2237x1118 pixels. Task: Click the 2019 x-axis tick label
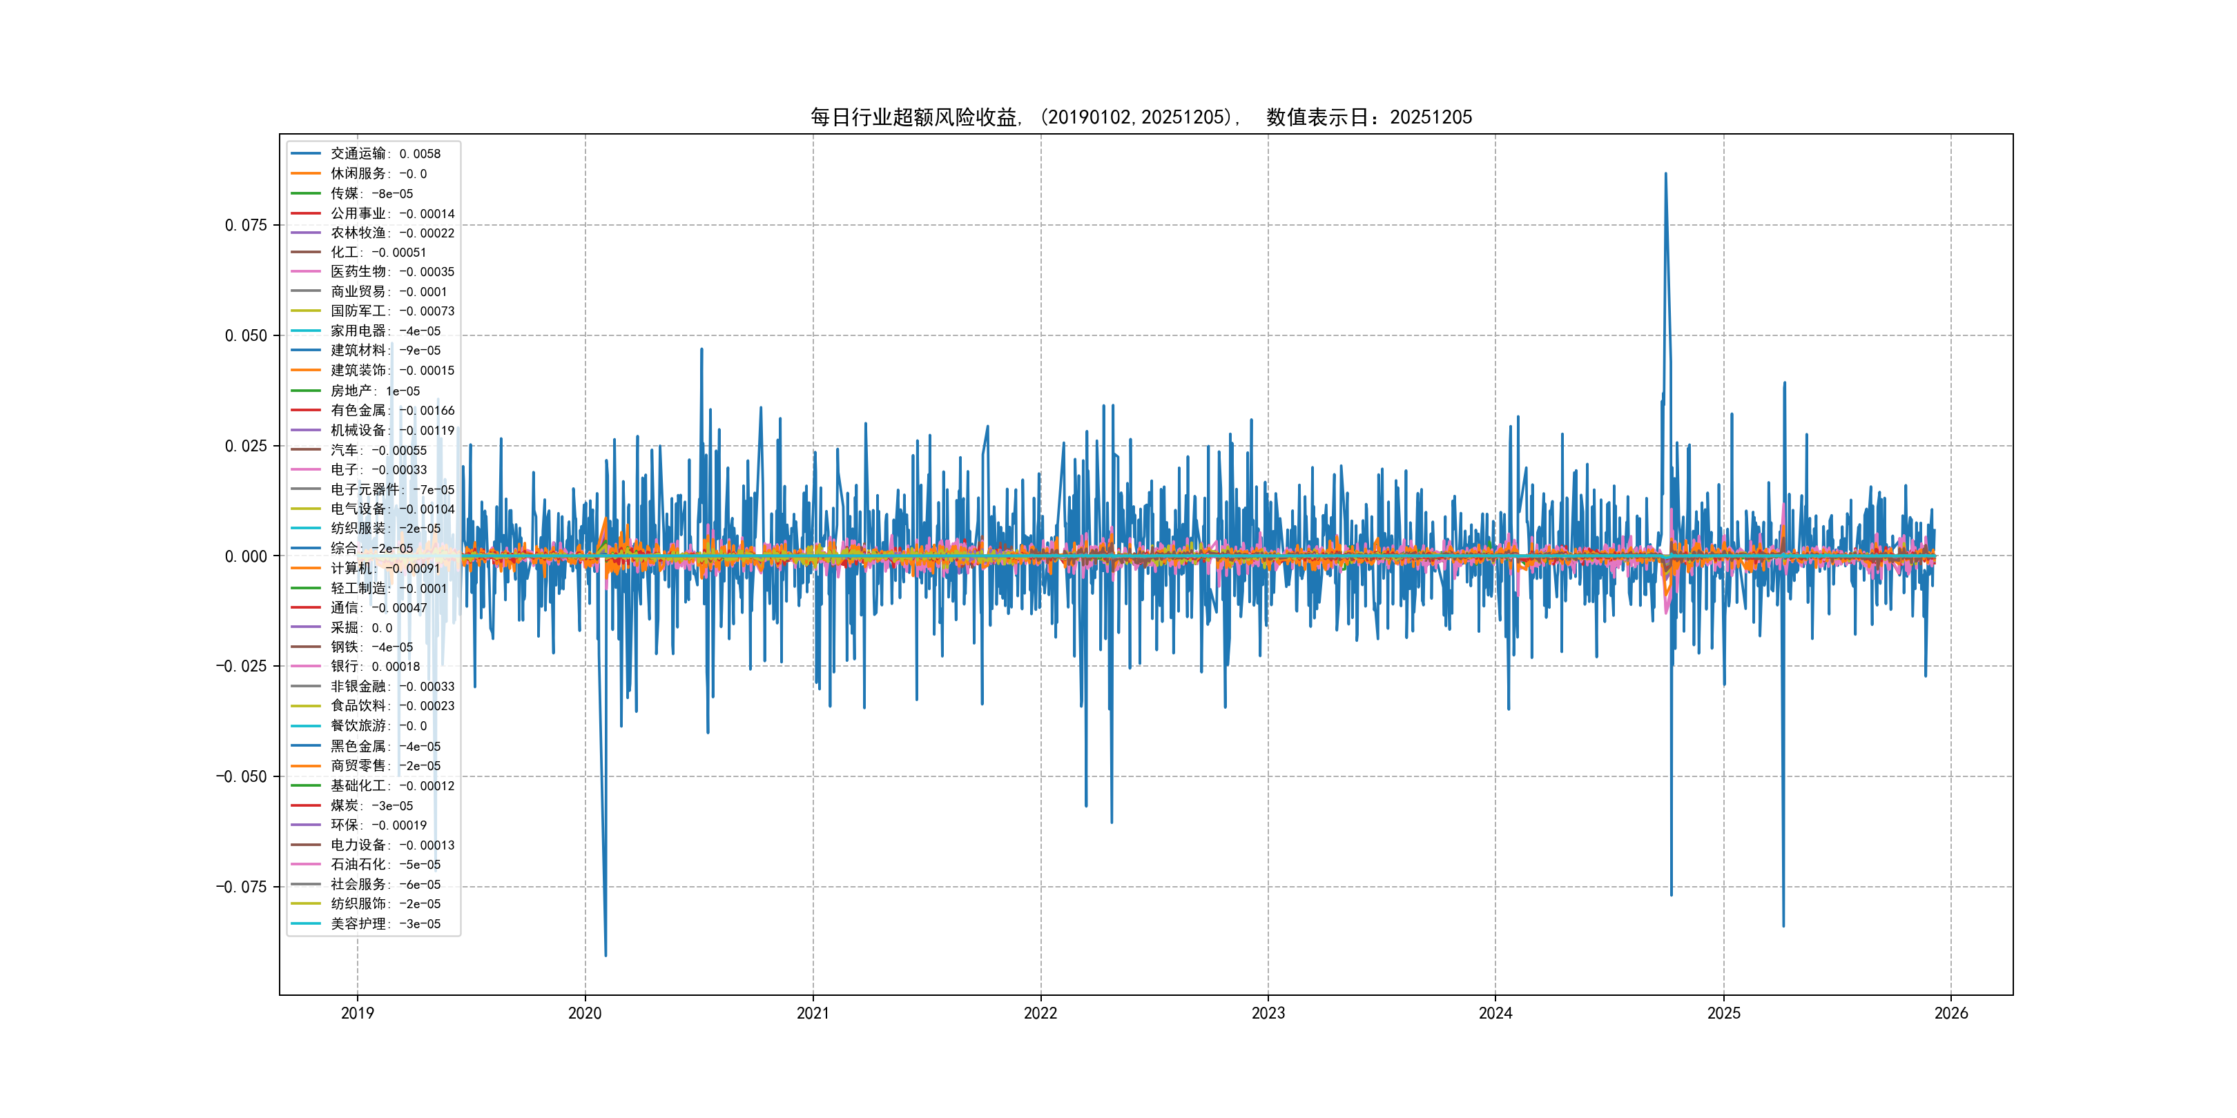pyautogui.click(x=357, y=1013)
